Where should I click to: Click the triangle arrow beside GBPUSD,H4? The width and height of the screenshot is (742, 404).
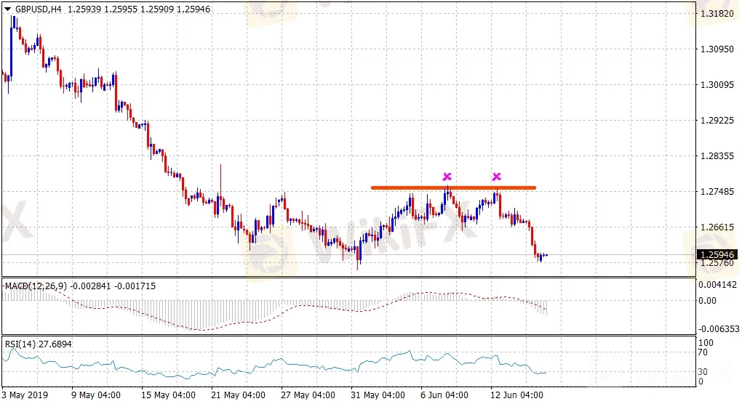point(7,9)
